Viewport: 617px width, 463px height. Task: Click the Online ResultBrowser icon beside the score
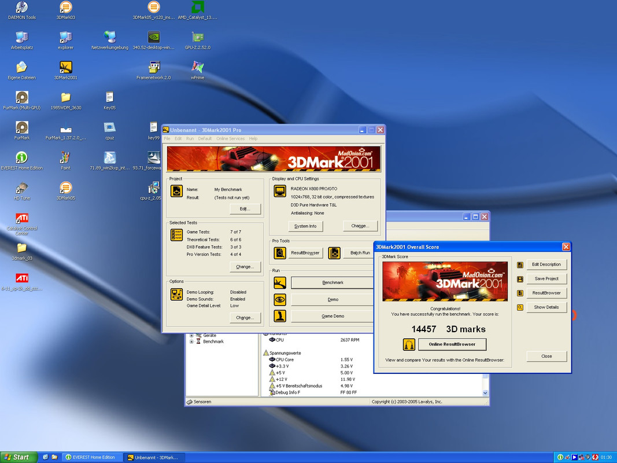[x=409, y=344]
